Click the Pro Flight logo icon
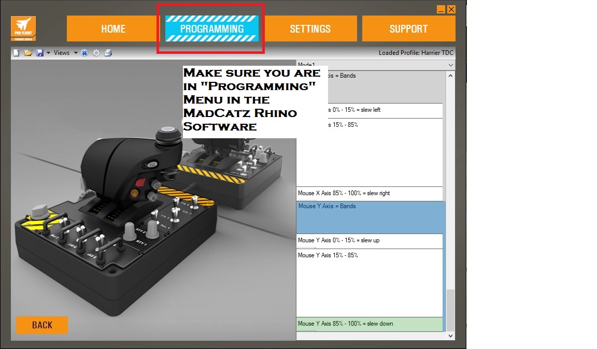The width and height of the screenshot is (597, 349). [x=23, y=28]
